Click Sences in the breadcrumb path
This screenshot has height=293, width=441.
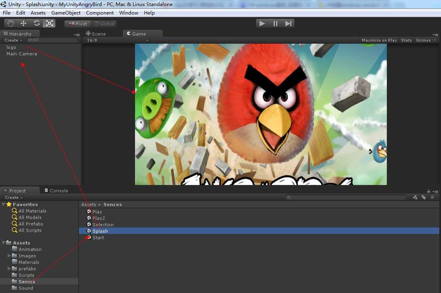coord(112,204)
